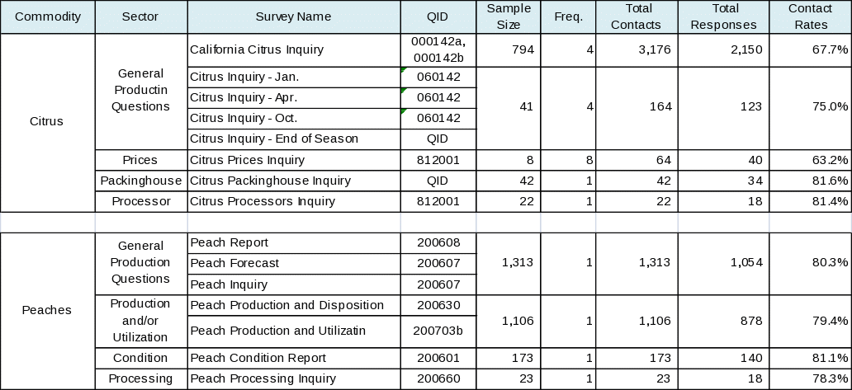The width and height of the screenshot is (852, 390).
Task: Select the 200630 QID cell
Action: point(438,305)
